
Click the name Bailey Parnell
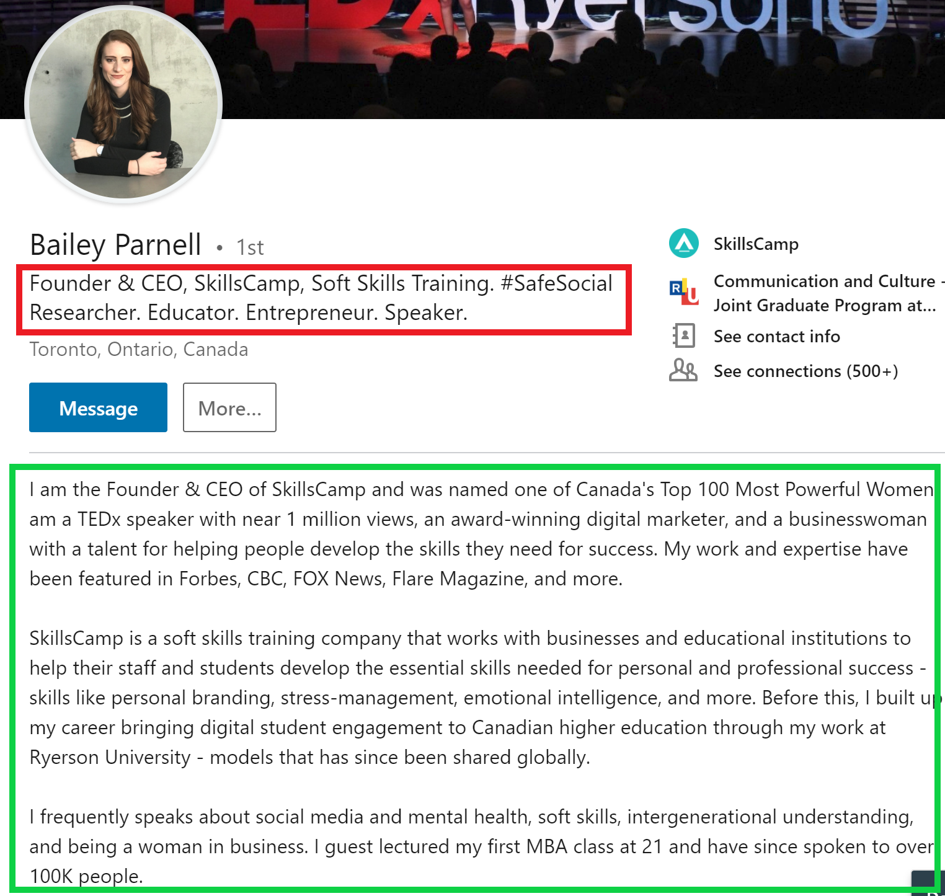click(116, 245)
